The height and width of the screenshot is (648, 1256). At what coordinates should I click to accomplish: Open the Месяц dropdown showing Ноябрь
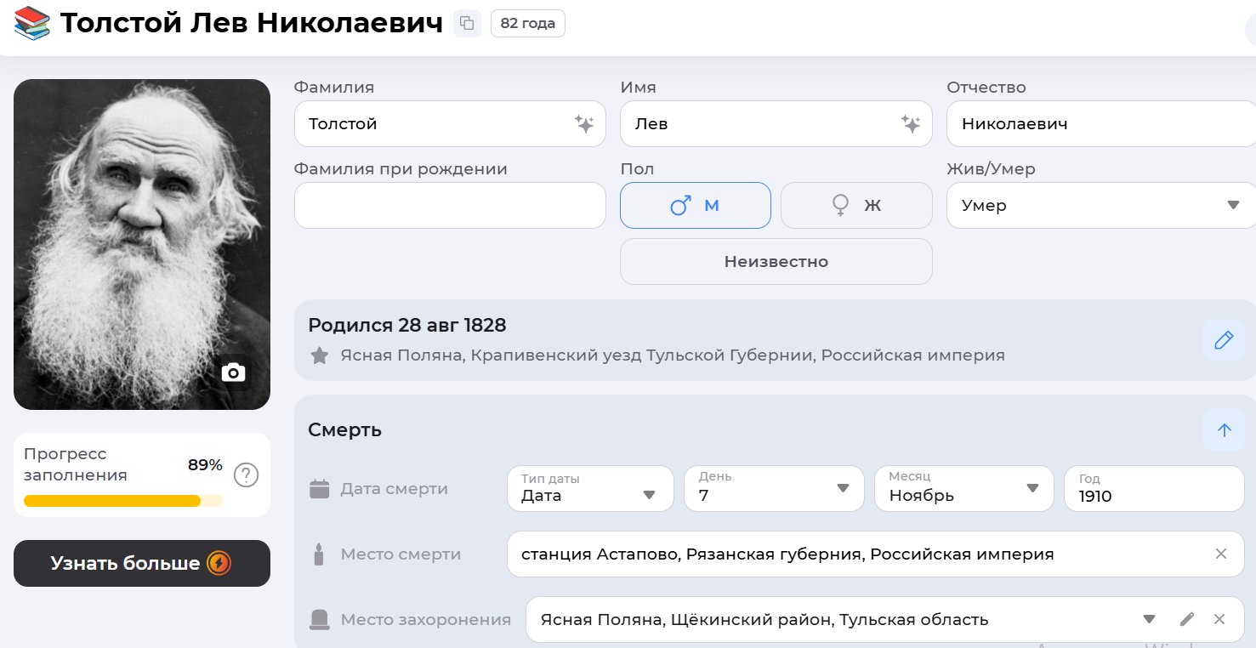pyautogui.click(x=964, y=488)
